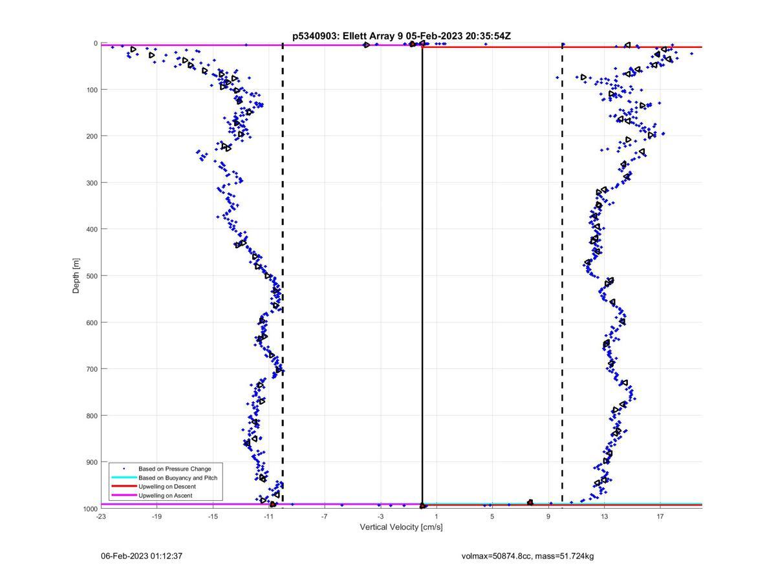Click y-axis tick label '100'
The width and height of the screenshot is (776, 572).
[x=92, y=89]
